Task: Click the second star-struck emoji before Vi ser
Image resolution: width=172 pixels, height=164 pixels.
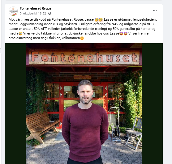Action: pos(126,34)
